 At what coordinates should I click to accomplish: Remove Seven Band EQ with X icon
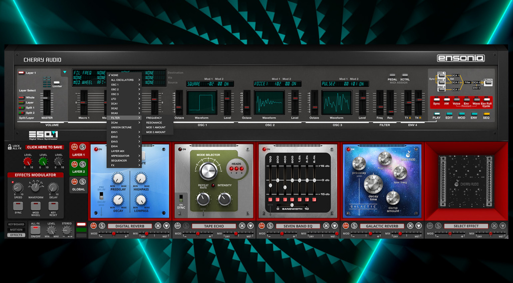coord(326,226)
